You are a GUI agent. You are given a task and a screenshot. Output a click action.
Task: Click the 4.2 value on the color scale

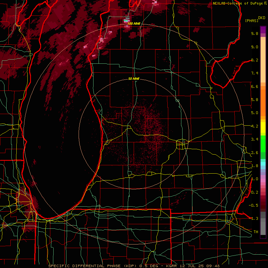255,126
